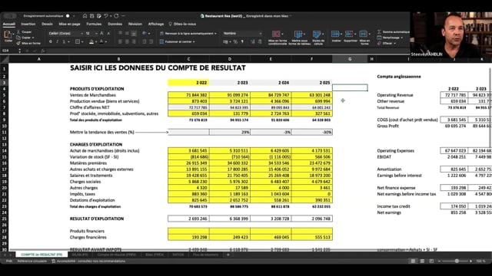Click the Undo arrow icon
The image size is (492, 276).
pyautogui.click(x=106, y=16)
